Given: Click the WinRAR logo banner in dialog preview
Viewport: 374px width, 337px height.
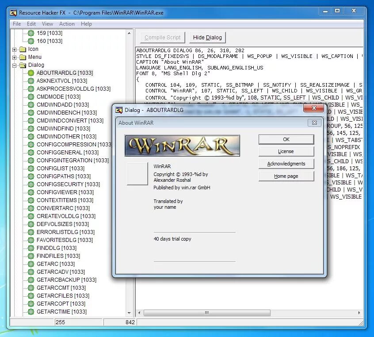Looking at the screenshot, I should coord(182,146).
